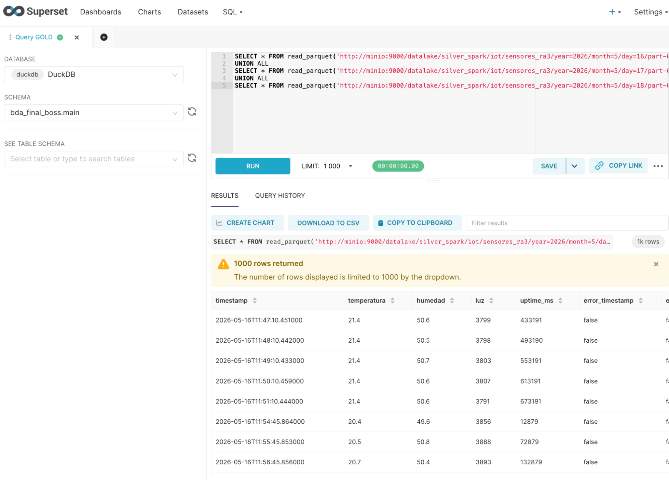Click the query timer badge

[398, 166]
